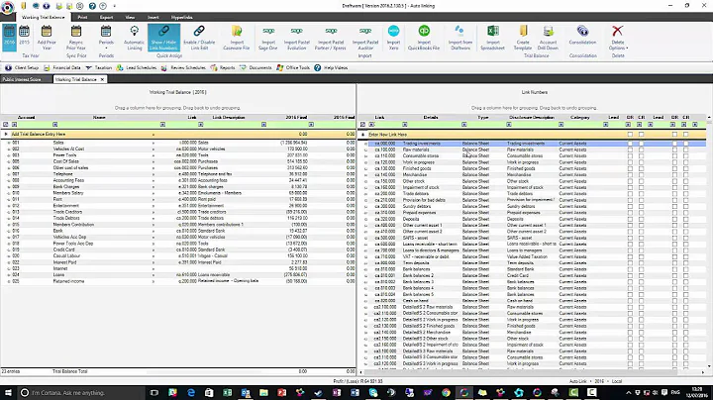
Task: Close the Working Trial Balance document tab
Action: point(102,79)
